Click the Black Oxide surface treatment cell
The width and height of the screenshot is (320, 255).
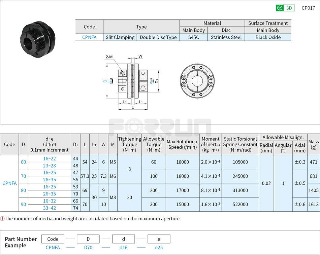[x=268, y=37]
